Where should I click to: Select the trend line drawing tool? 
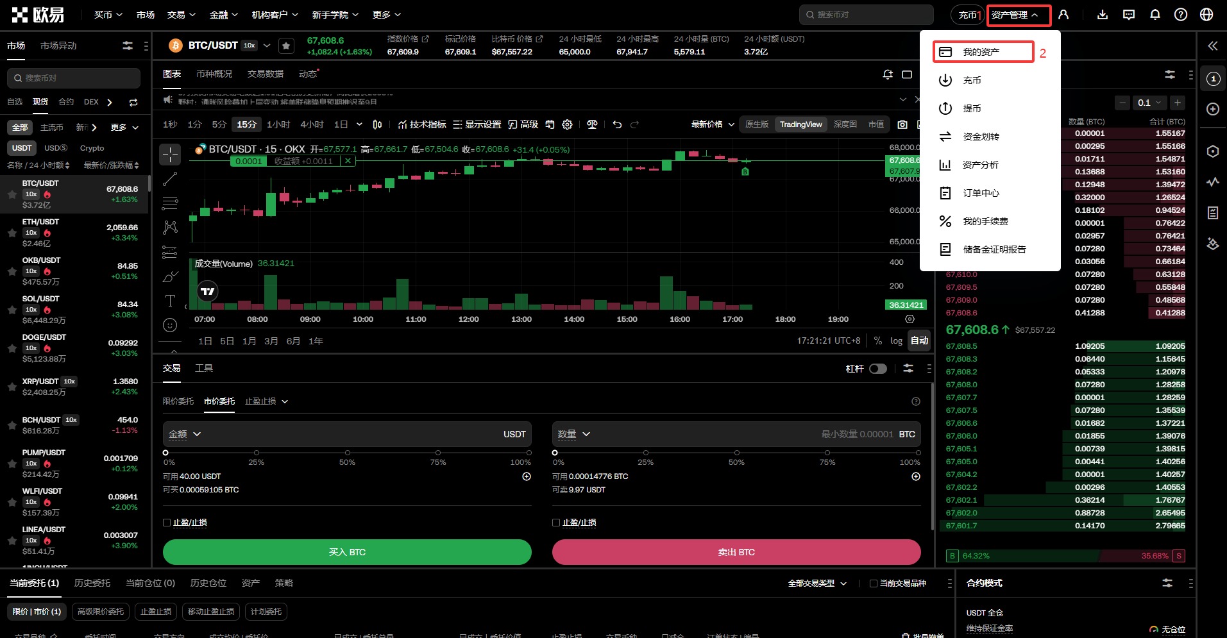[x=170, y=180]
